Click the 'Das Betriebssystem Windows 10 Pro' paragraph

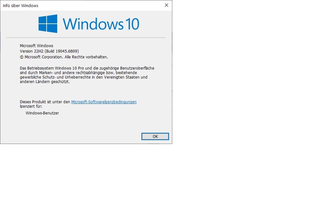click(x=87, y=75)
